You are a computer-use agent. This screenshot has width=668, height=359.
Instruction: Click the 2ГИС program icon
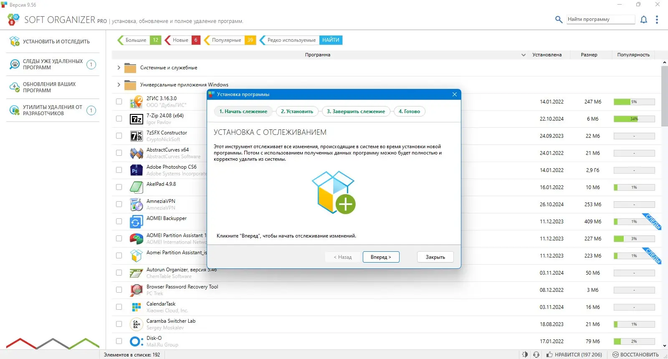click(136, 101)
